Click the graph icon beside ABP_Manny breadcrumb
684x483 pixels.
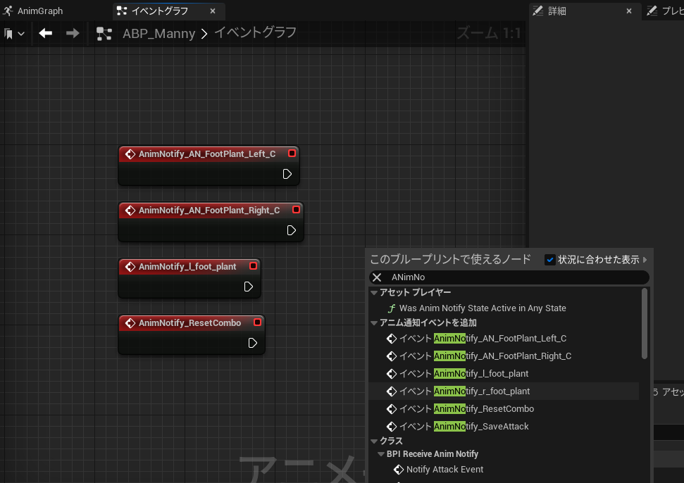tap(104, 34)
